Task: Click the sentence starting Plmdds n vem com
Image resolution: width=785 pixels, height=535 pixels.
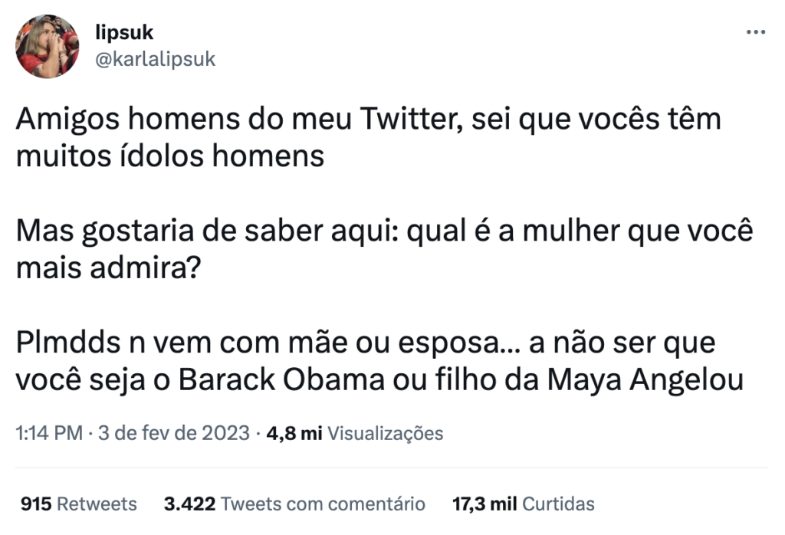Action: (379, 361)
